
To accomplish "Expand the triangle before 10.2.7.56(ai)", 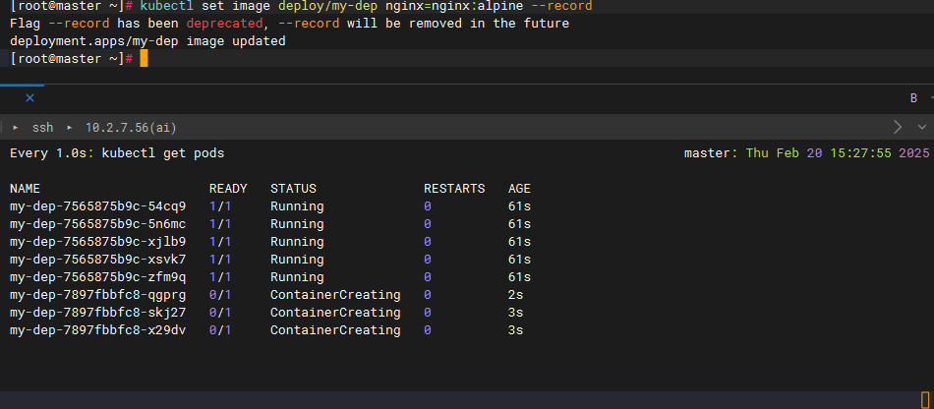I will 70,128.
